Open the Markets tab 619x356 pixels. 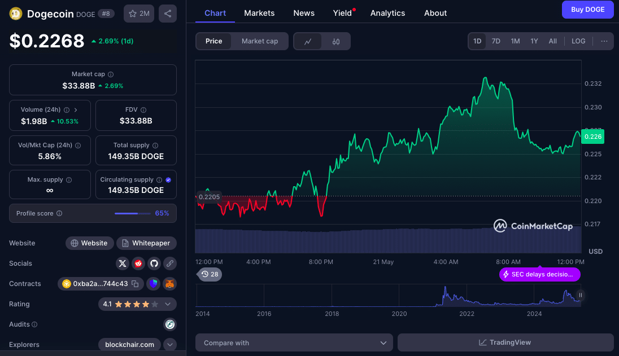pyautogui.click(x=259, y=13)
